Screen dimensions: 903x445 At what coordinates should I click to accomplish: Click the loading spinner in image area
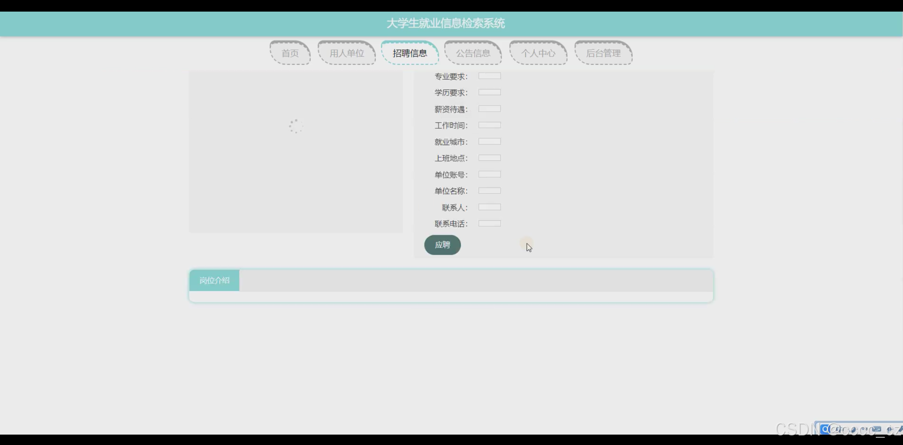pos(296,126)
